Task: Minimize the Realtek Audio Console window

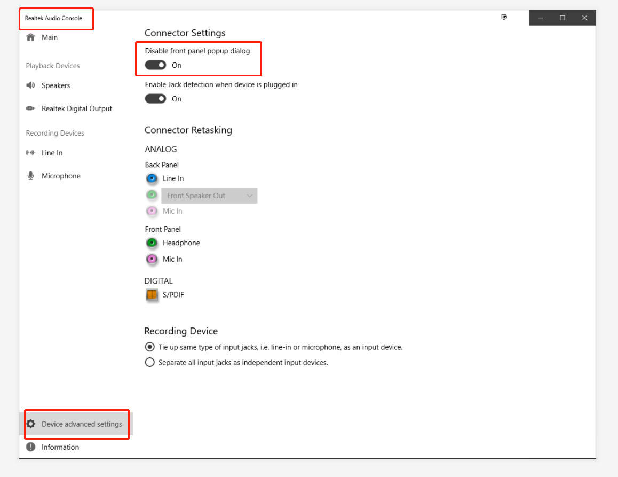Action: (x=541, y=18)
